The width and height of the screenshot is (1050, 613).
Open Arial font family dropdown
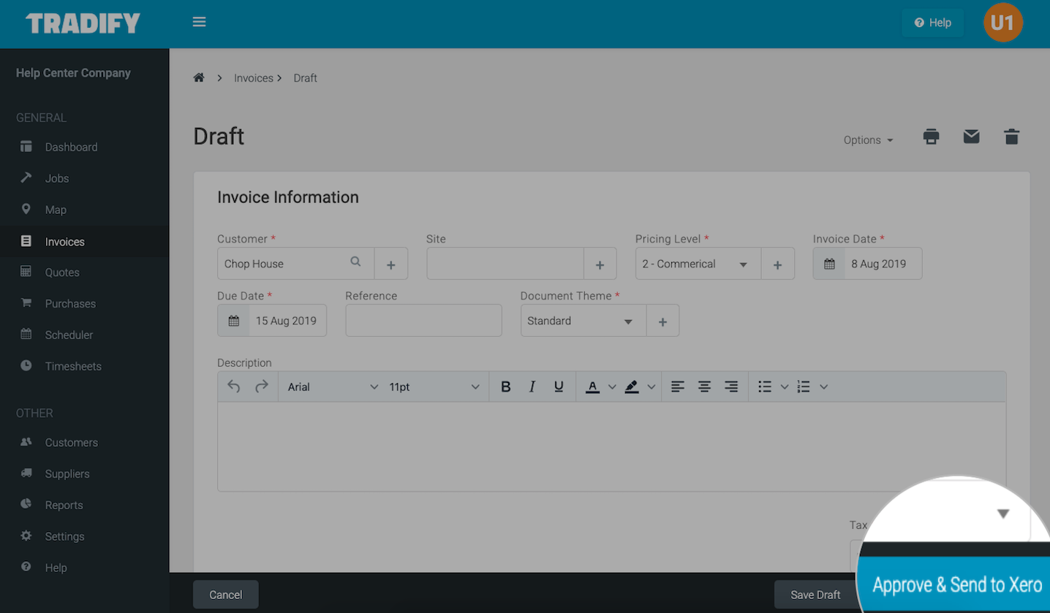click(333, 387)
